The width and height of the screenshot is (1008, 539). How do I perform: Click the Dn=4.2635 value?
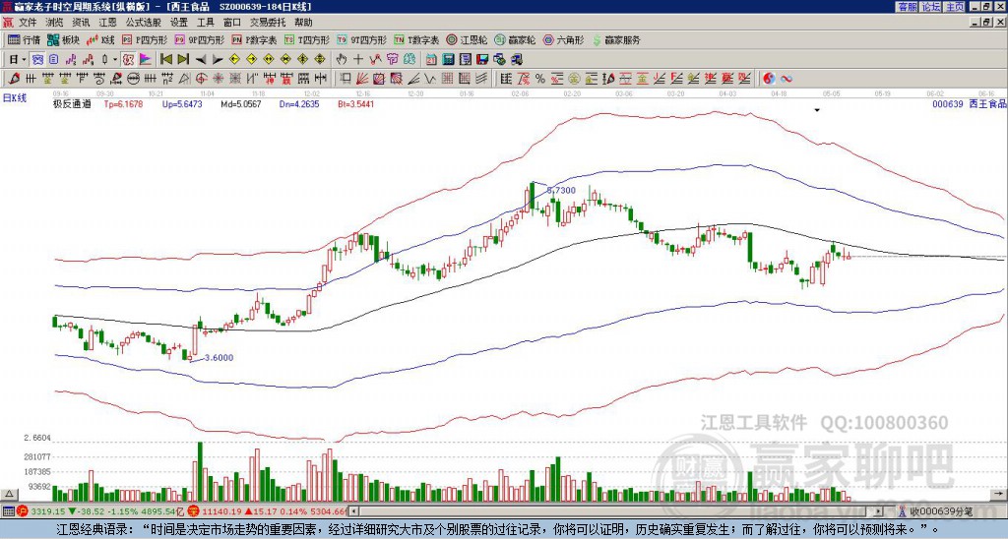click(299, 104)
